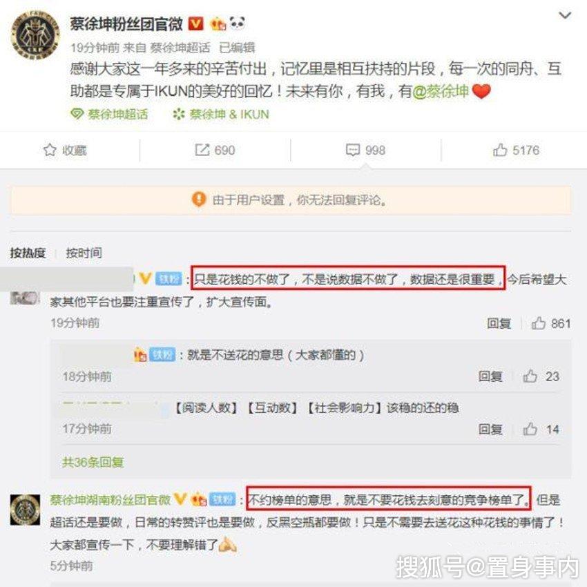Like the post with 5176 thumbs-up
The height and width of the screenshot is (587, 587).
pos(500,150)
